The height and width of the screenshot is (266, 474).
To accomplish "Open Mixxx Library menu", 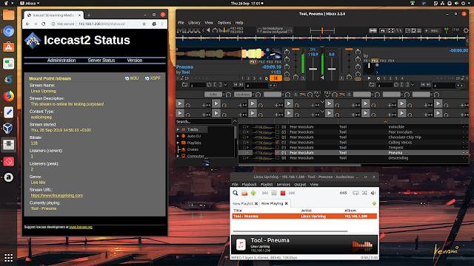I will coord(194,23).
